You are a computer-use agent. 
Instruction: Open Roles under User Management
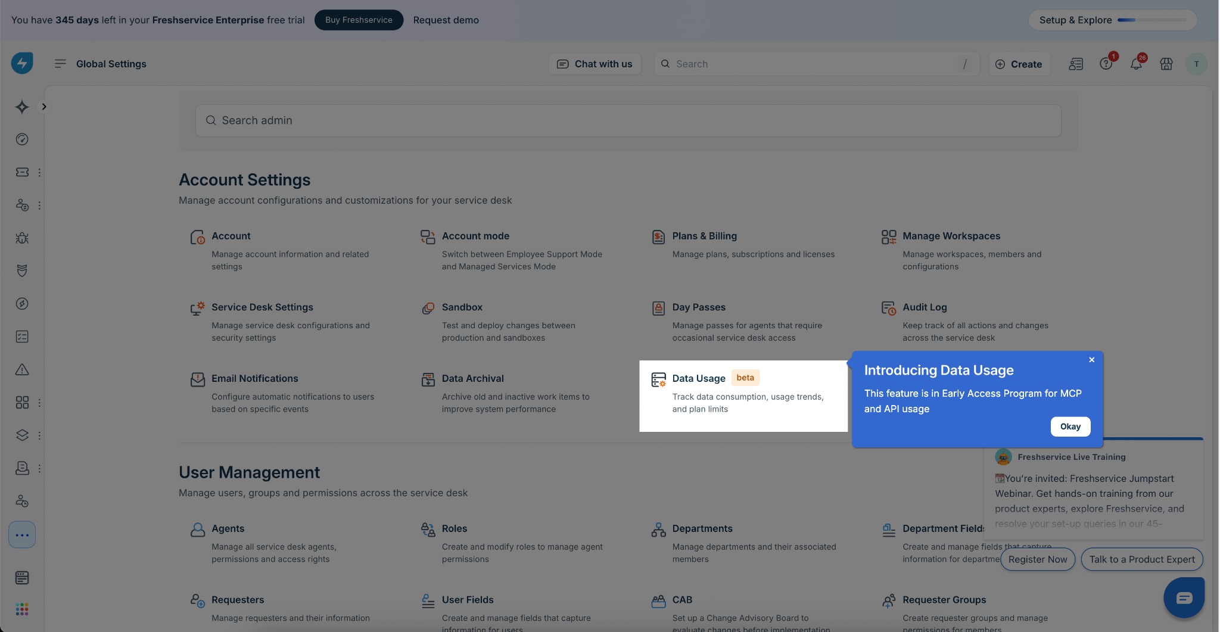click(x=455, y=528)
